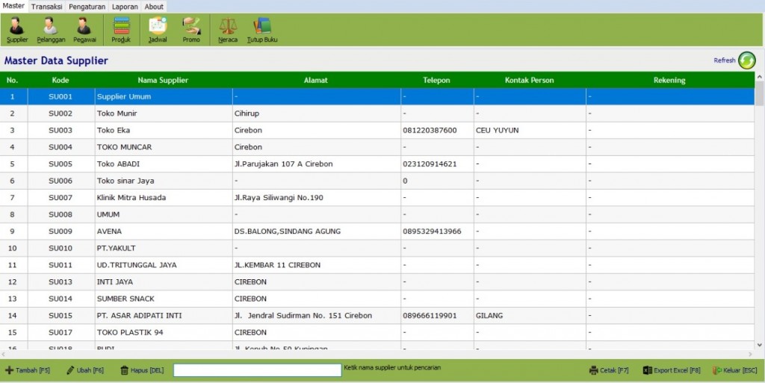Switch to the Transaksi tab
Image resolution: width=765 pixels, height=383 pixels.
[x=47, y=7]
